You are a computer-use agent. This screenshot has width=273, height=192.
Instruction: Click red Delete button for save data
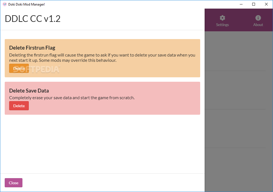click(19, 106)
